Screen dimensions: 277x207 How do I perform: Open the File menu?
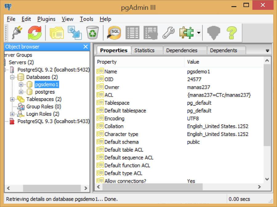click(x=11, y=19)
